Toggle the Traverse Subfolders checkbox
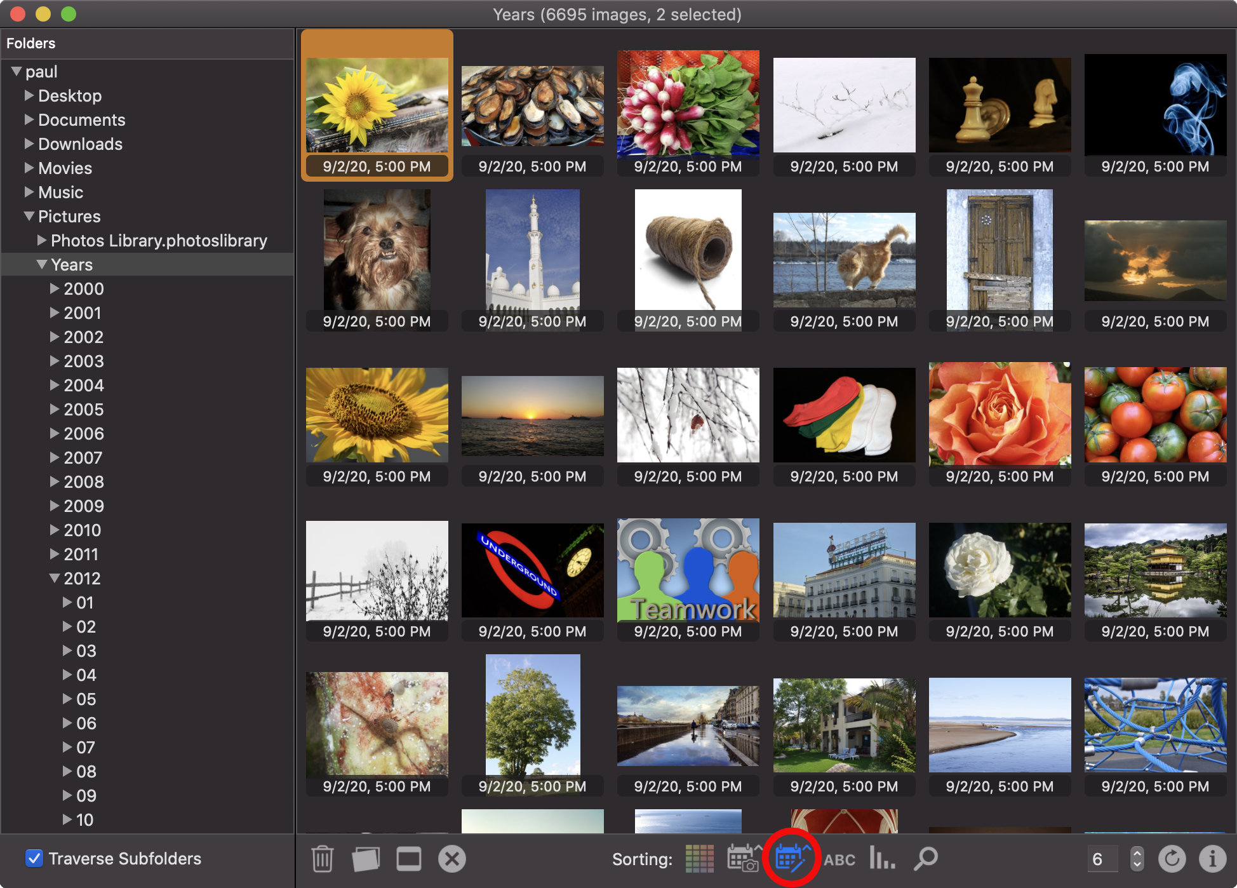This screenshot has width=1237, height=888. coord(34,858)
